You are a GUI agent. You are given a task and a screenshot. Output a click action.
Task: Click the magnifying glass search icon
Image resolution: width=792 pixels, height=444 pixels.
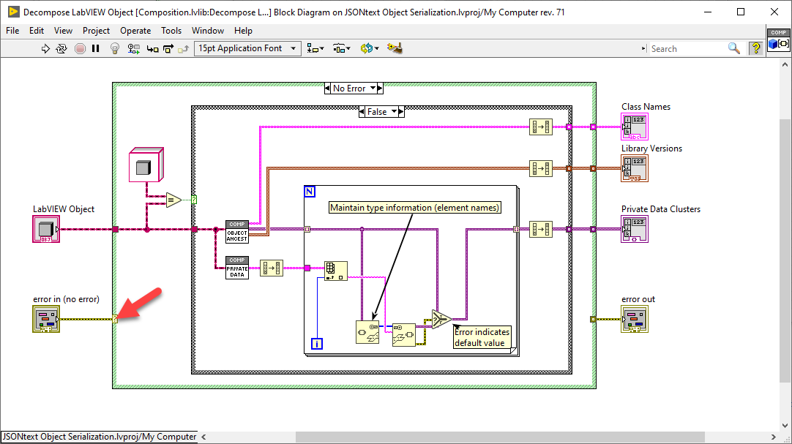point(733,48)
